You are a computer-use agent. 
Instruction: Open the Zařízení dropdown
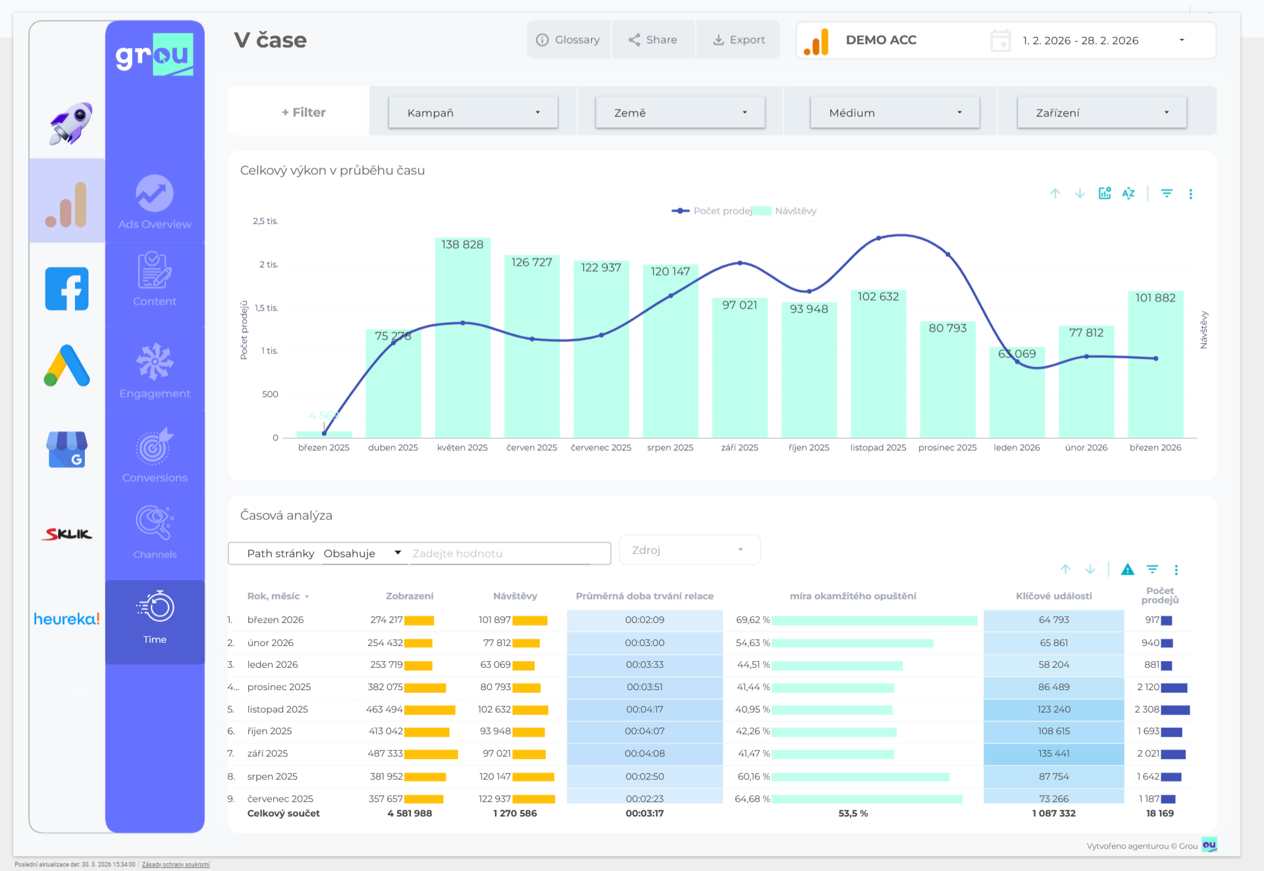click(x=1101, y=112)
